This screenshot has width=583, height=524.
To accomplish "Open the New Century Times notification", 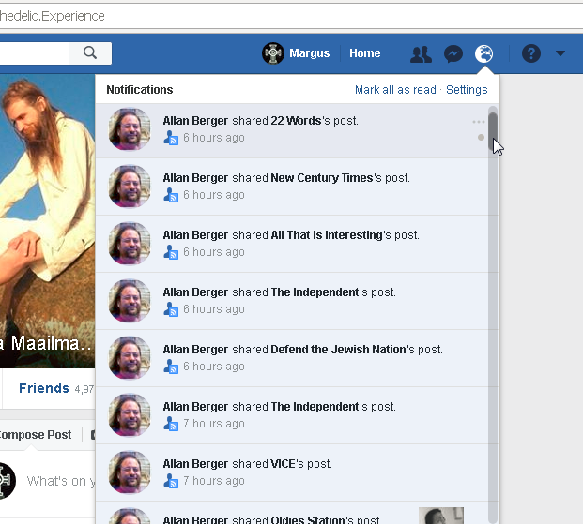I will click(291, 187).
